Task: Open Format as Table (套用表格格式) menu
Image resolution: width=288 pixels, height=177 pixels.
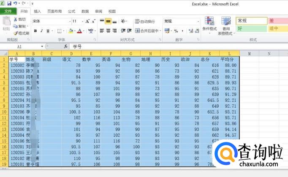Action: pyautogui.click(x=226, y=26)
